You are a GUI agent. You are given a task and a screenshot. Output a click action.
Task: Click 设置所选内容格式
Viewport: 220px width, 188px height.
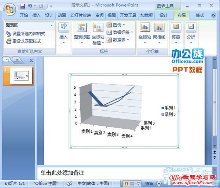click(x=26, y=34)
